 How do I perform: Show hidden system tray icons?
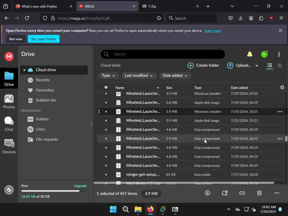click(x=228, y=209)
